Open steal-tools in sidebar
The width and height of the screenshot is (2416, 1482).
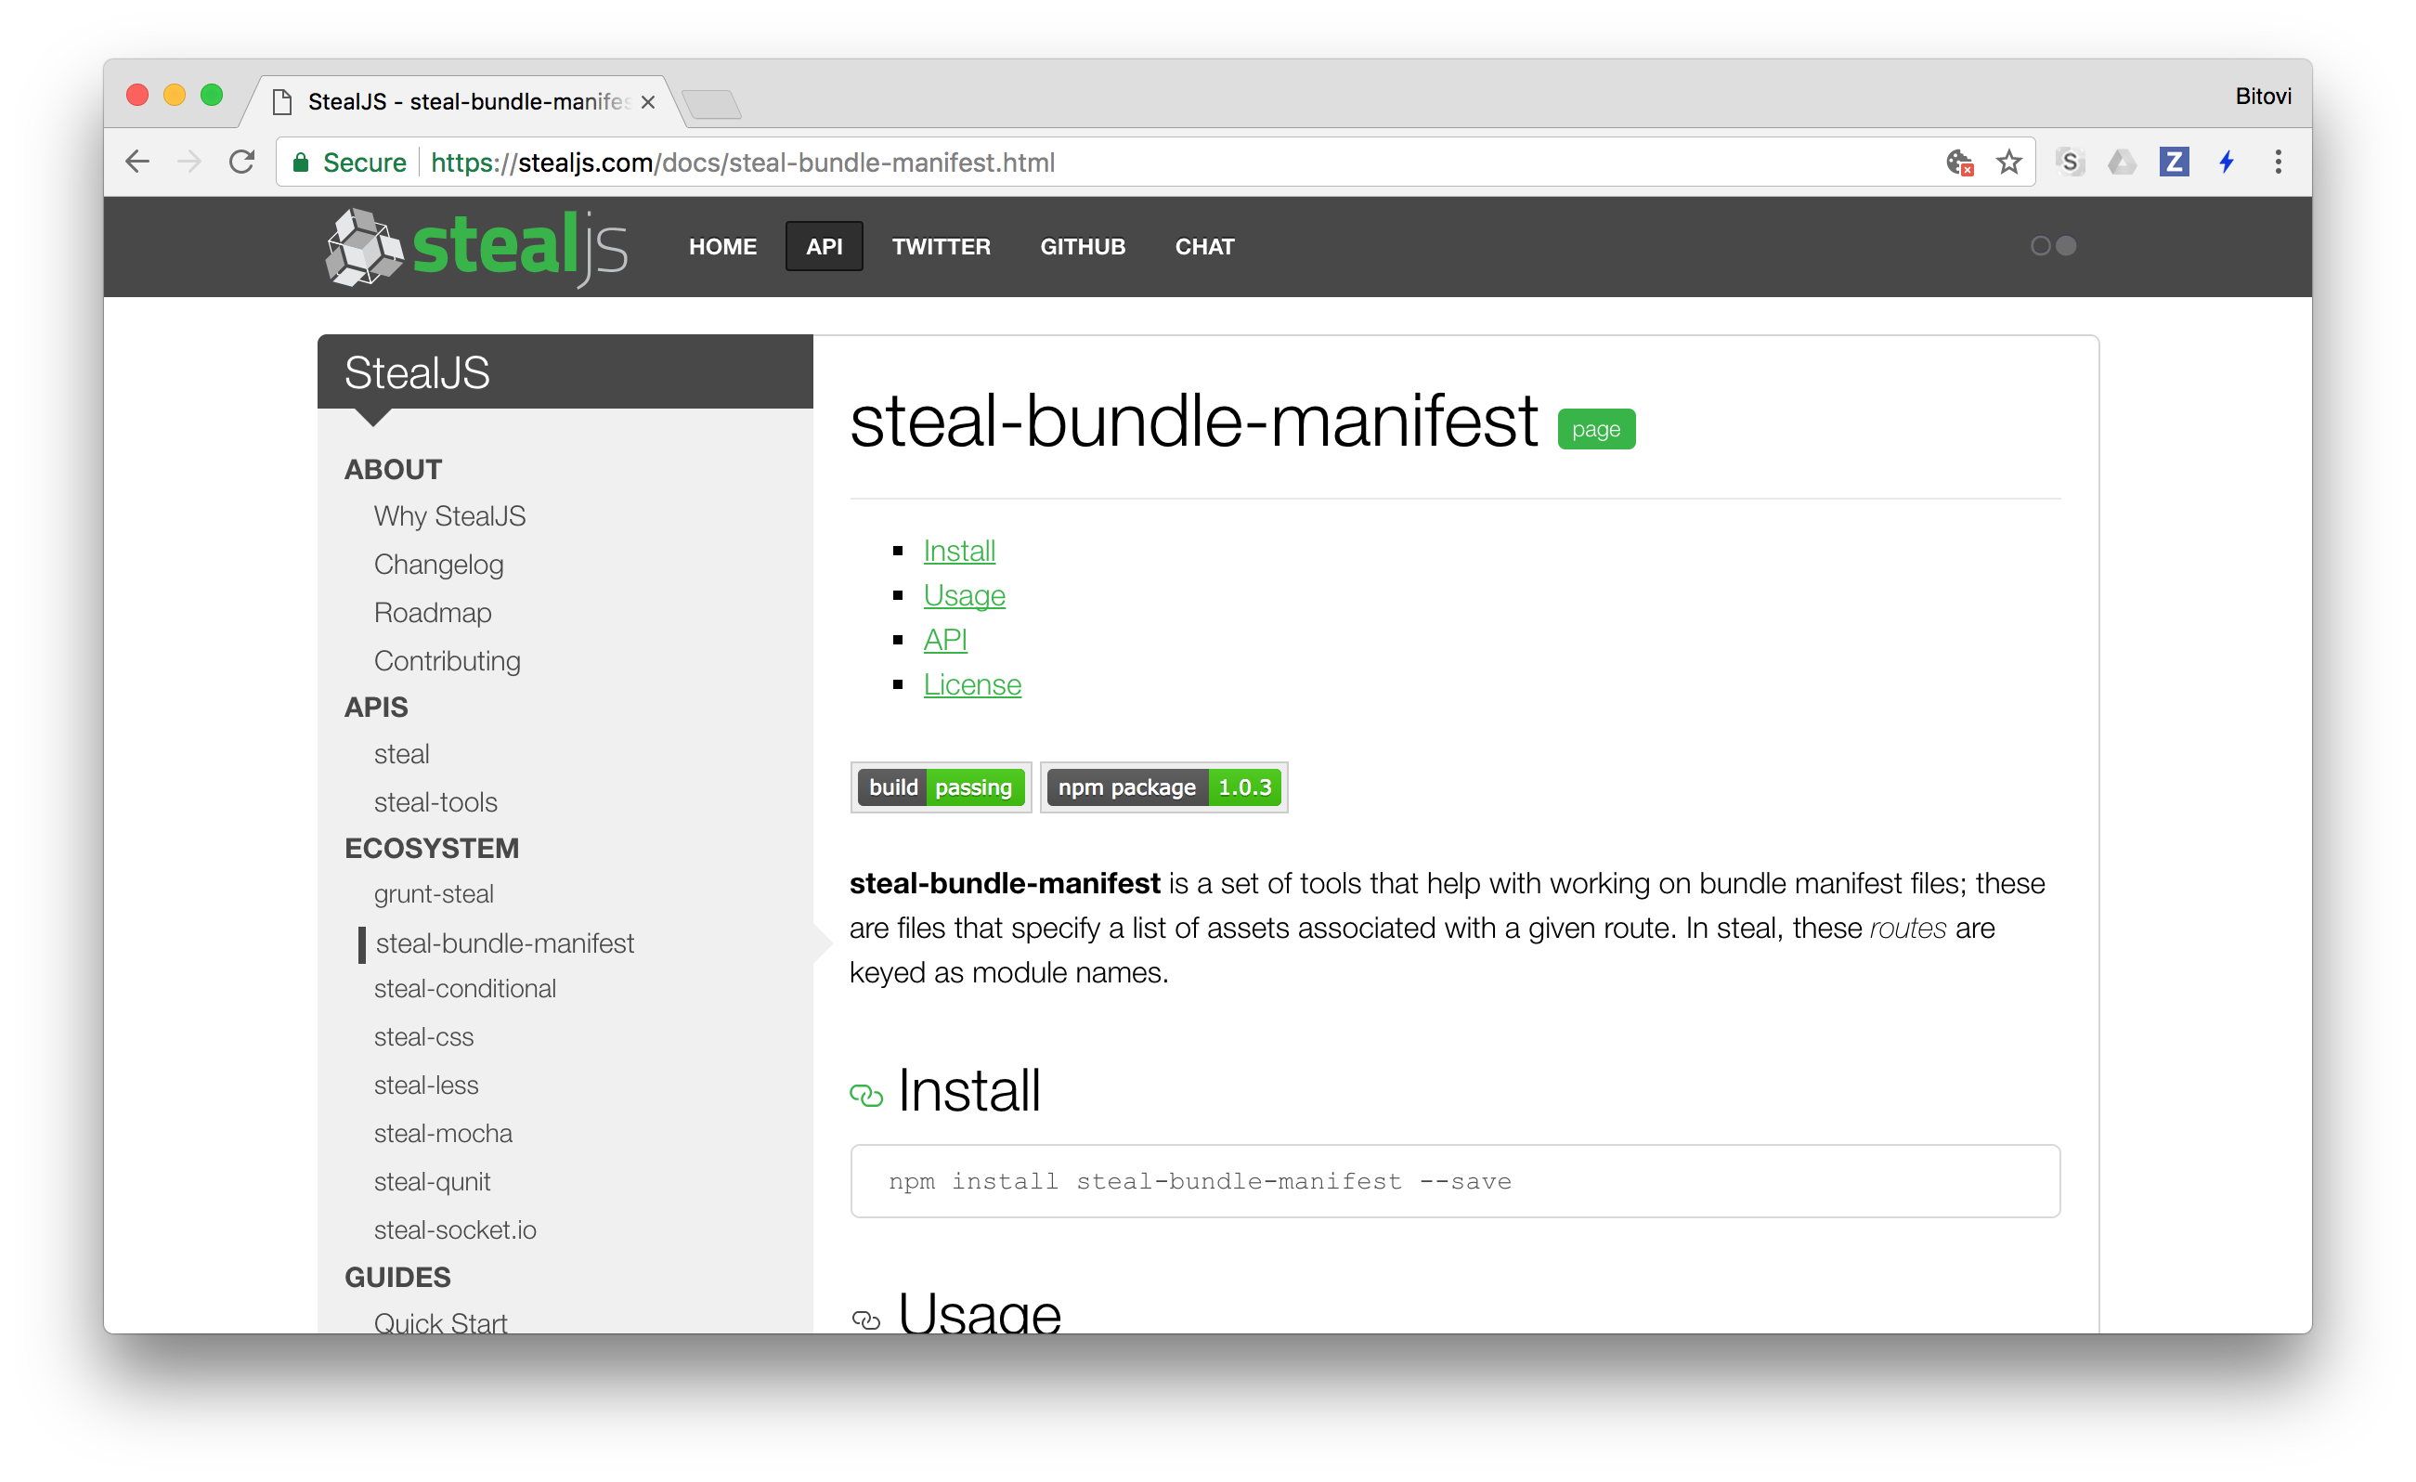click(x=435, y=802)
